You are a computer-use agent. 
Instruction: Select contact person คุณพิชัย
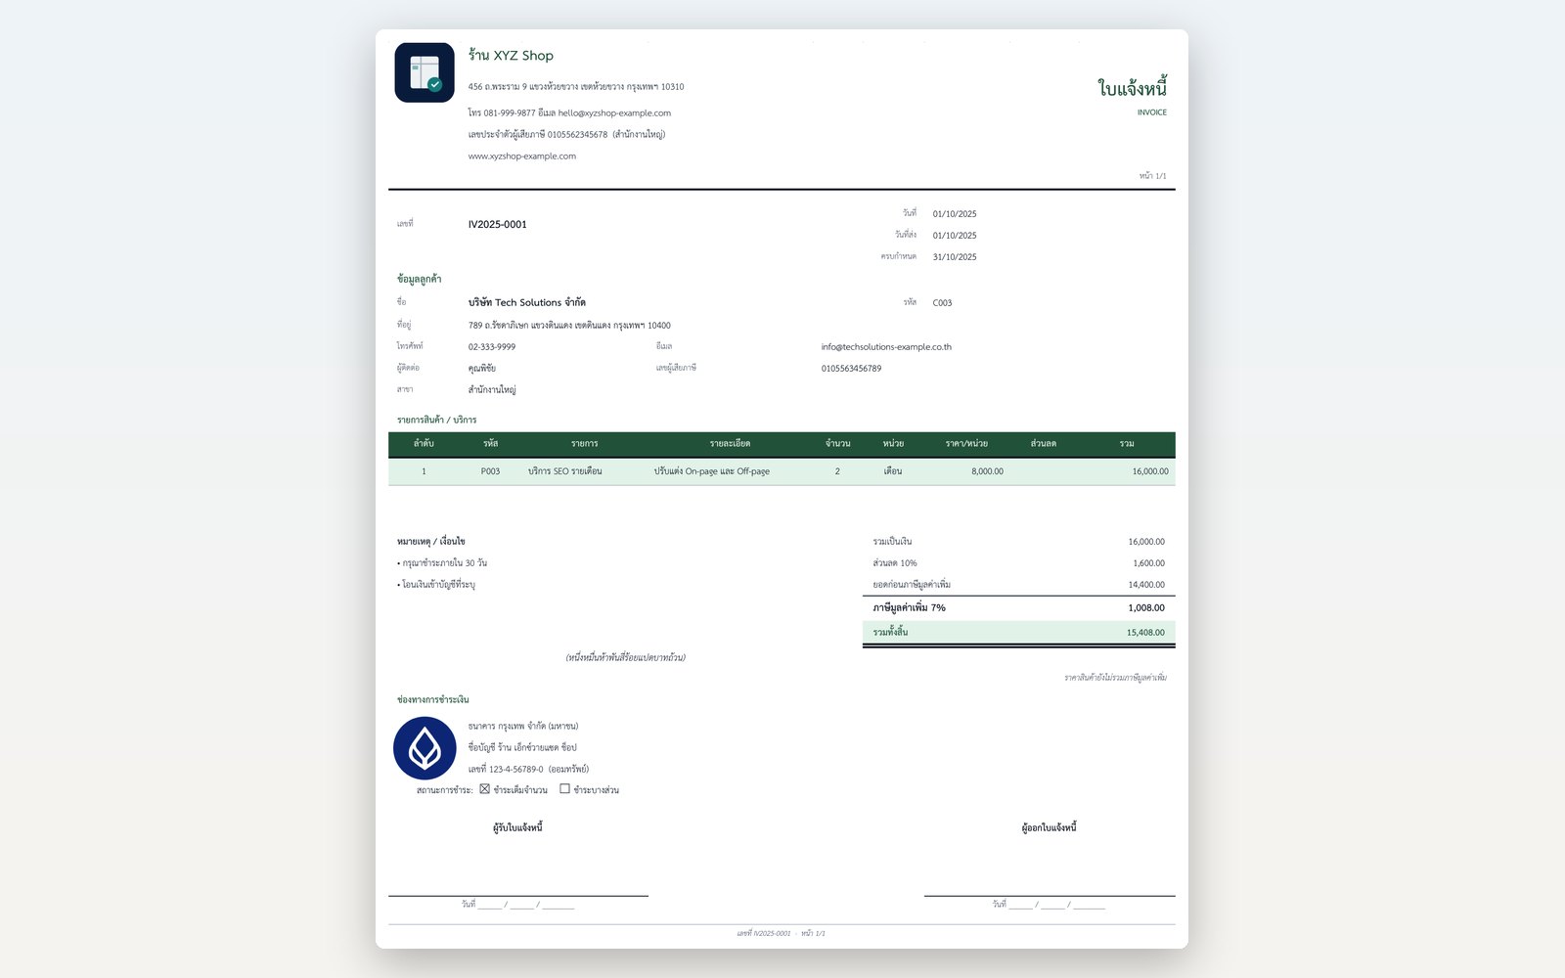482,369
